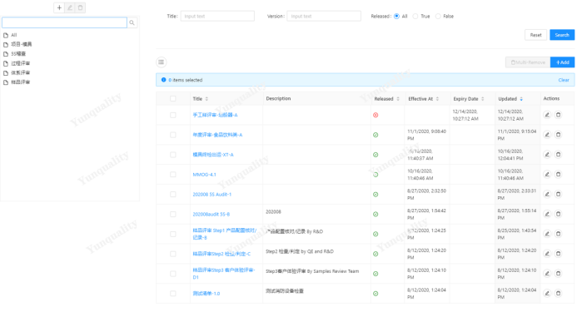Viewport: 577px width, 312px height.
Task: Edit the 202008 5S Audit-1 row
Action: (547, 194)
